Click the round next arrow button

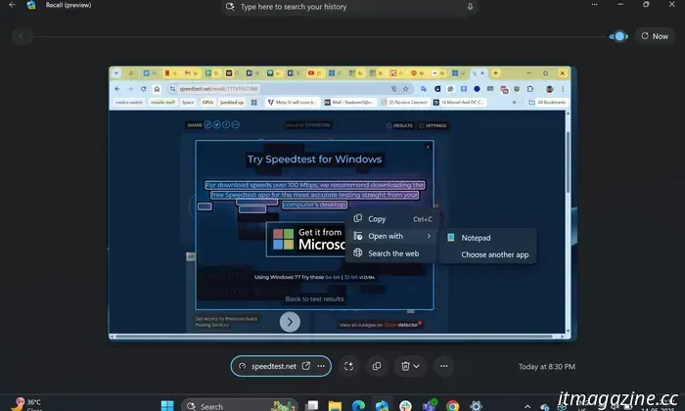pyautogui.click(x=290, y=322)
